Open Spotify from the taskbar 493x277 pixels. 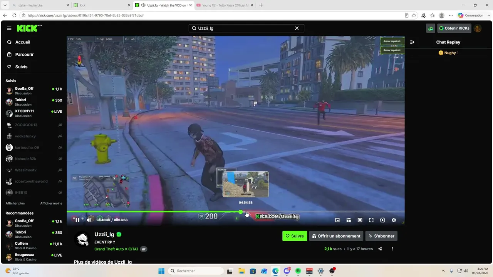[x=298, y=271]
